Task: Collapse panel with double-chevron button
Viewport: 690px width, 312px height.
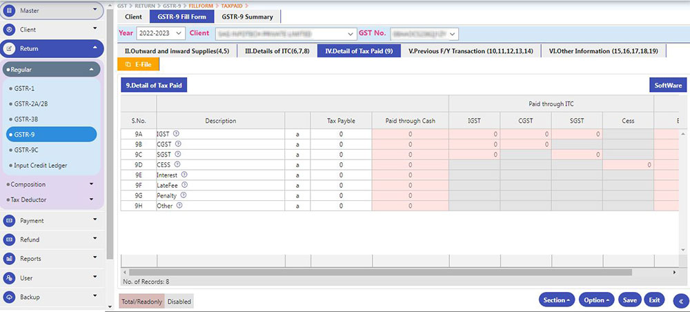Action: 679,300
